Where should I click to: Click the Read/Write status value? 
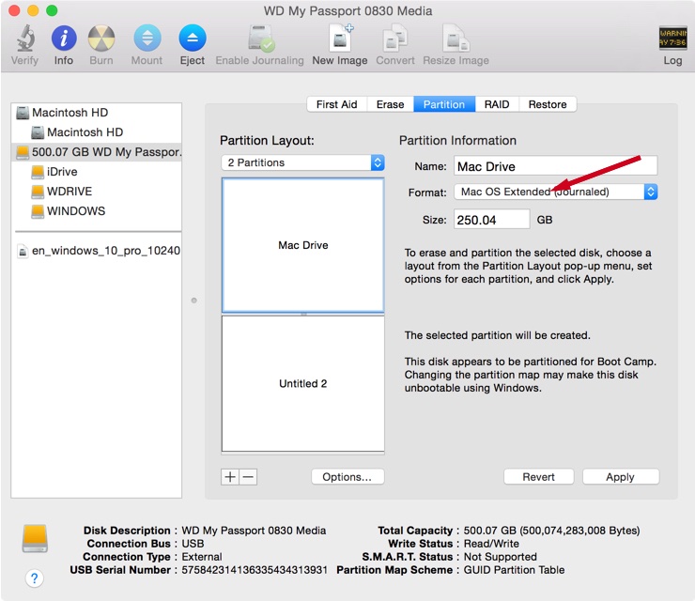(491, 544)
